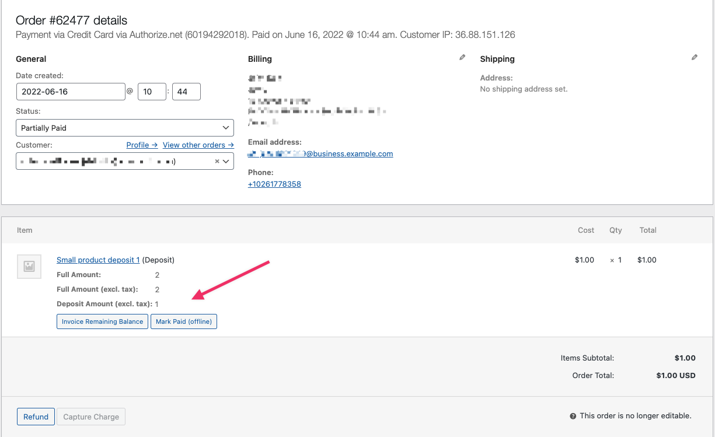Click the hour input showing 10
Screen dimensions: 715x437
152,92
